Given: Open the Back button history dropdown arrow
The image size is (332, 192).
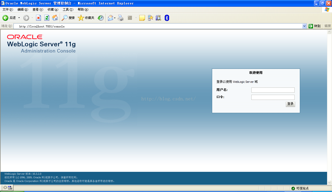Looking at the screenshot, I should pyautogui.click(x=19, y=18).
